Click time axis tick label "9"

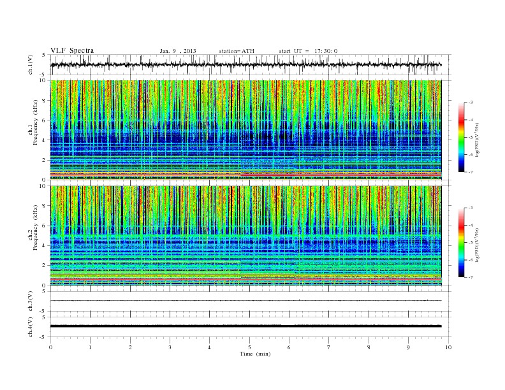[x=408, y=347]
